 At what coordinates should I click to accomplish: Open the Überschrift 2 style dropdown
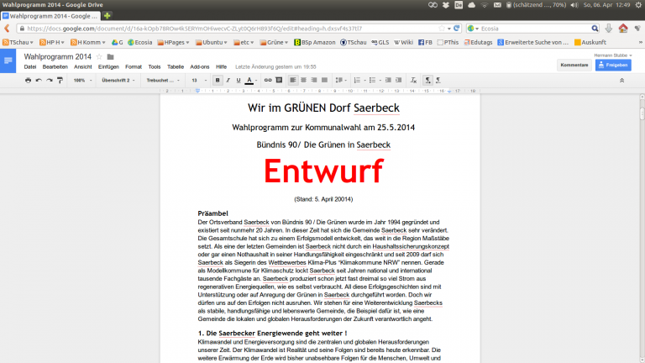point(118,81)
